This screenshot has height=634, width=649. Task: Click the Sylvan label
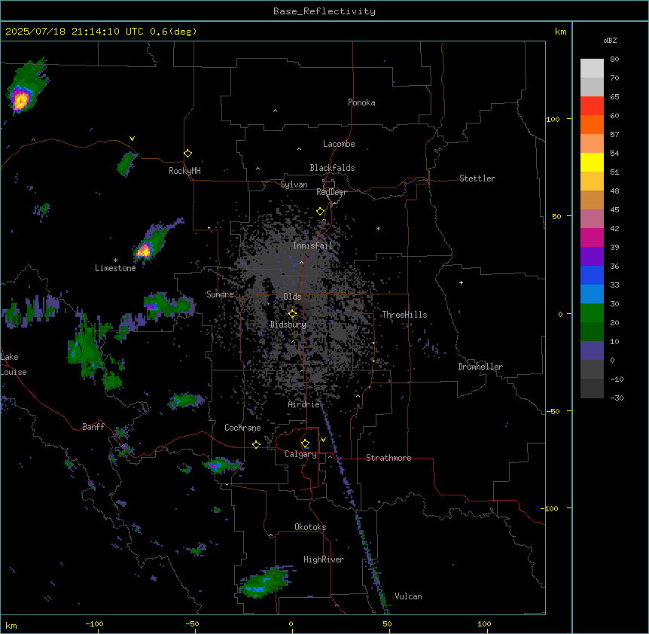tap(294, 184)
